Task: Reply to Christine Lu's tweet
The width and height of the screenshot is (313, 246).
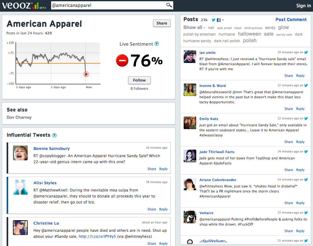Action: pos(163,243)
